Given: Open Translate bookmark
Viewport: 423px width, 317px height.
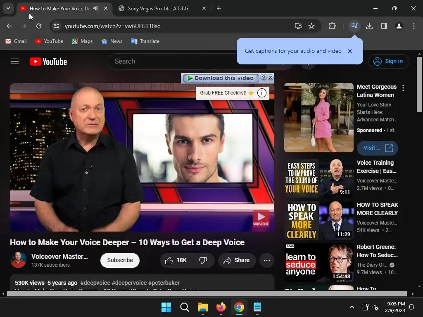Looking at the screenshot, I should pyautogui.click(x=145, y=41).
